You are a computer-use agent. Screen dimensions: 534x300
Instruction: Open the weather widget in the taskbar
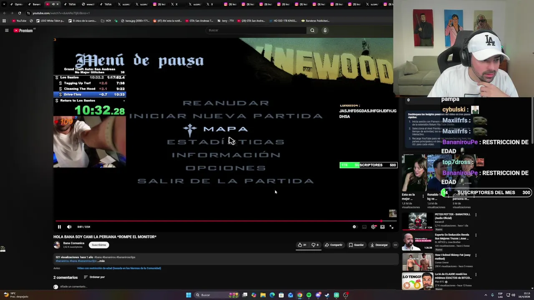pos(15,295)
